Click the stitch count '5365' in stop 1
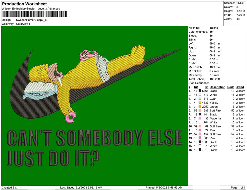This screenshot has width=247, height=190. pos(205,91)
